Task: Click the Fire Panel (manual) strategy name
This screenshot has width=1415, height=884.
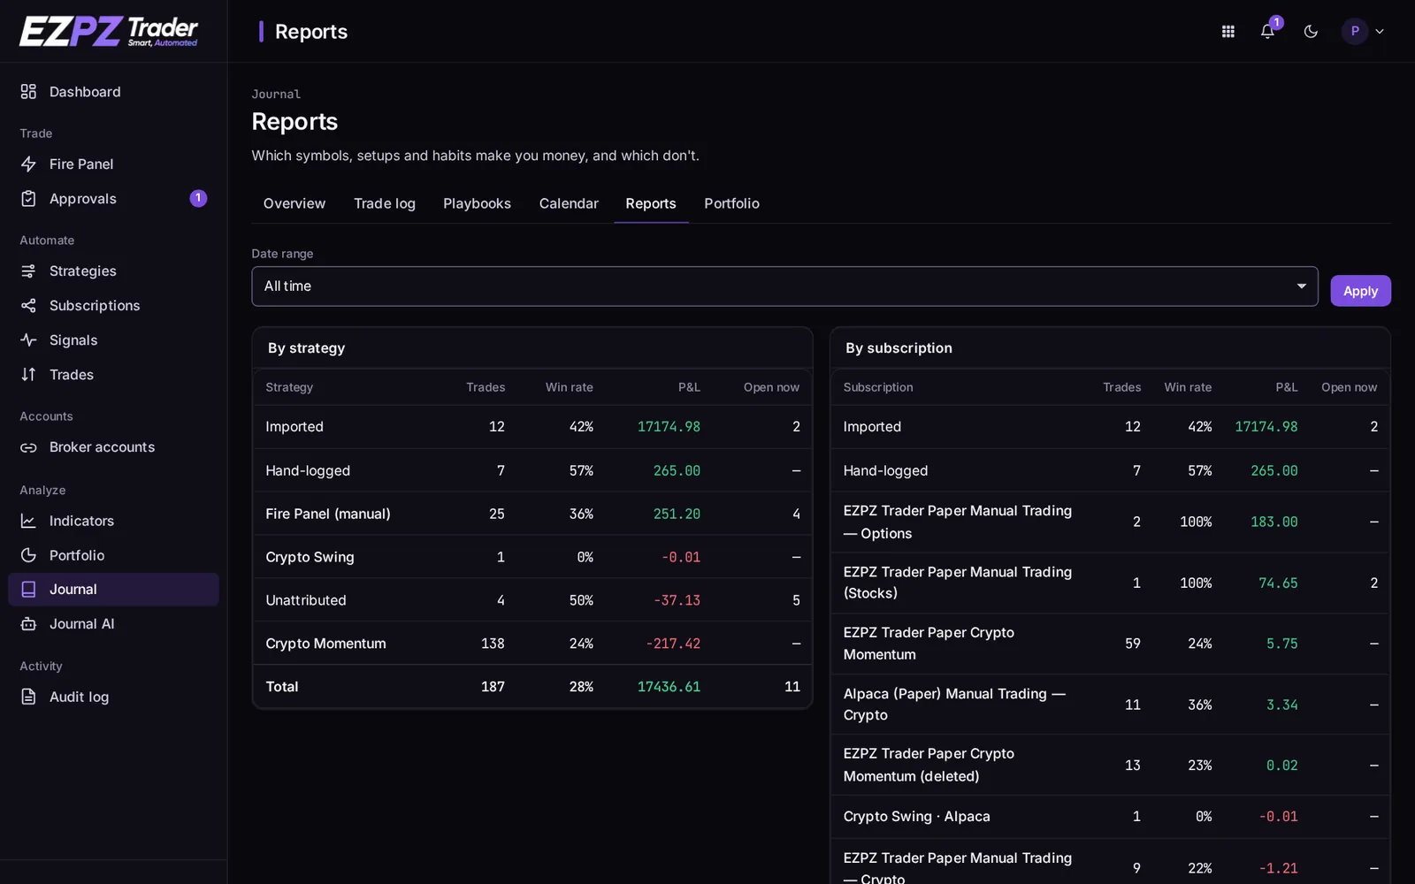Action: 327,514
